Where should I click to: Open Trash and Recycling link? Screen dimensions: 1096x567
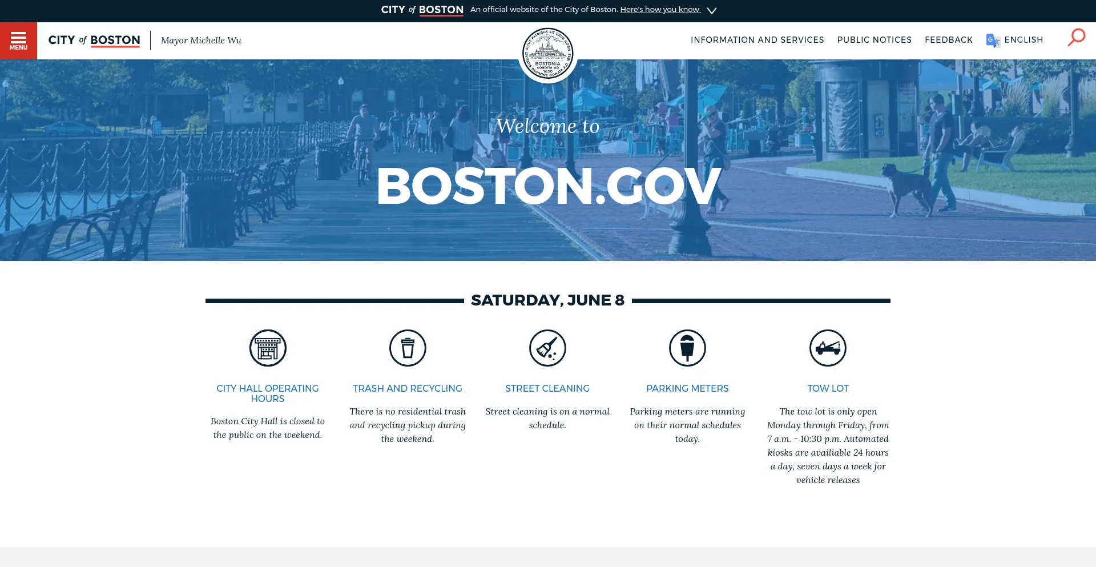coord(408,388)
